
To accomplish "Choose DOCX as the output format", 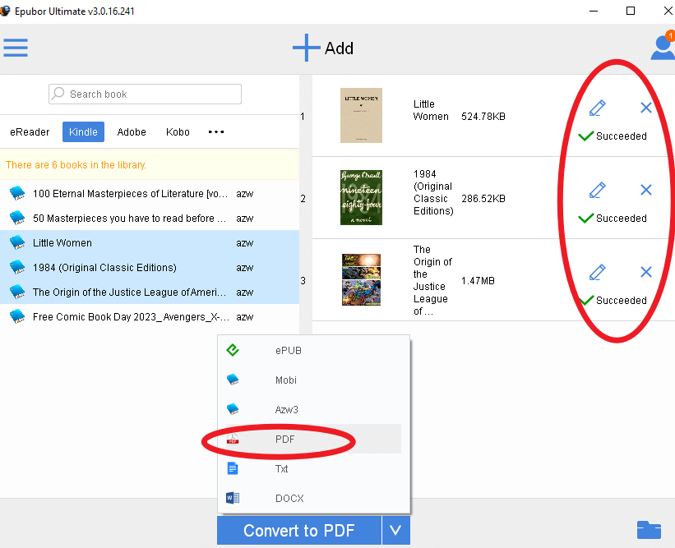I will coord(313,498).
